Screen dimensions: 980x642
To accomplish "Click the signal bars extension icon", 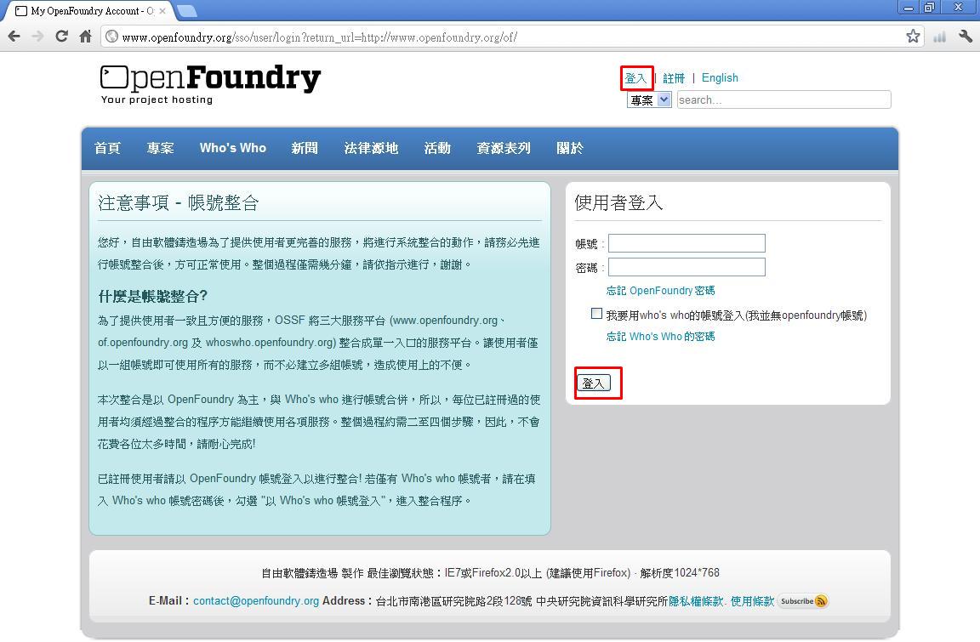I will (939, 37).
